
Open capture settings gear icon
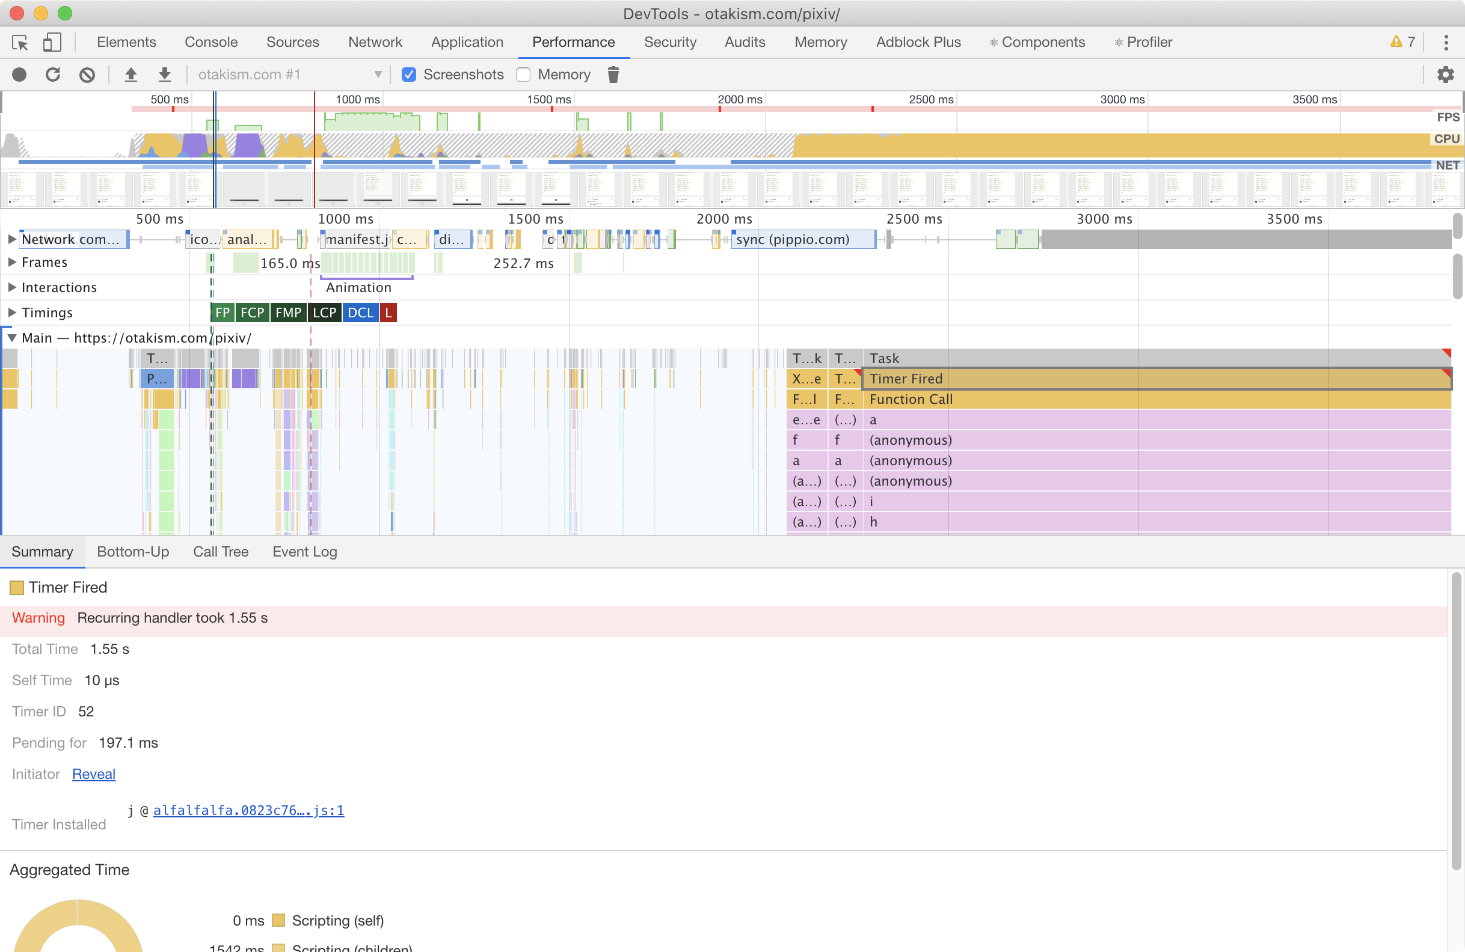pyautogui.click(x=1445, y=75)
